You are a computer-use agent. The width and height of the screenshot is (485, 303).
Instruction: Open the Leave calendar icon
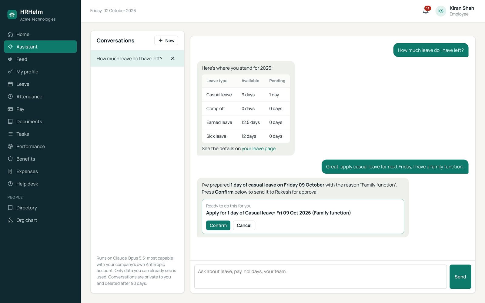pos(10,84)
